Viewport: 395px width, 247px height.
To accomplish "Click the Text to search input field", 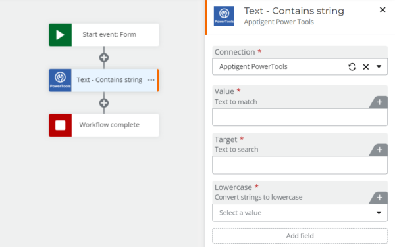I will point(300,165).
